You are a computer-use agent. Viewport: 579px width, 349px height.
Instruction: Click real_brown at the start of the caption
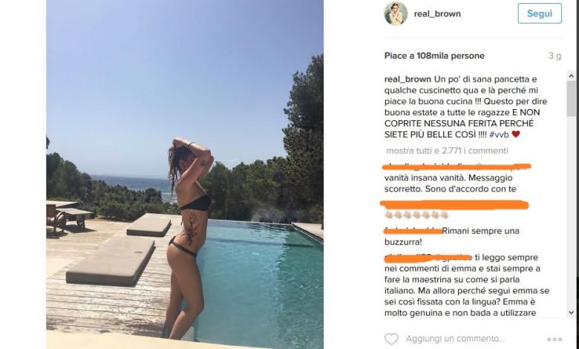click(408, 79)
